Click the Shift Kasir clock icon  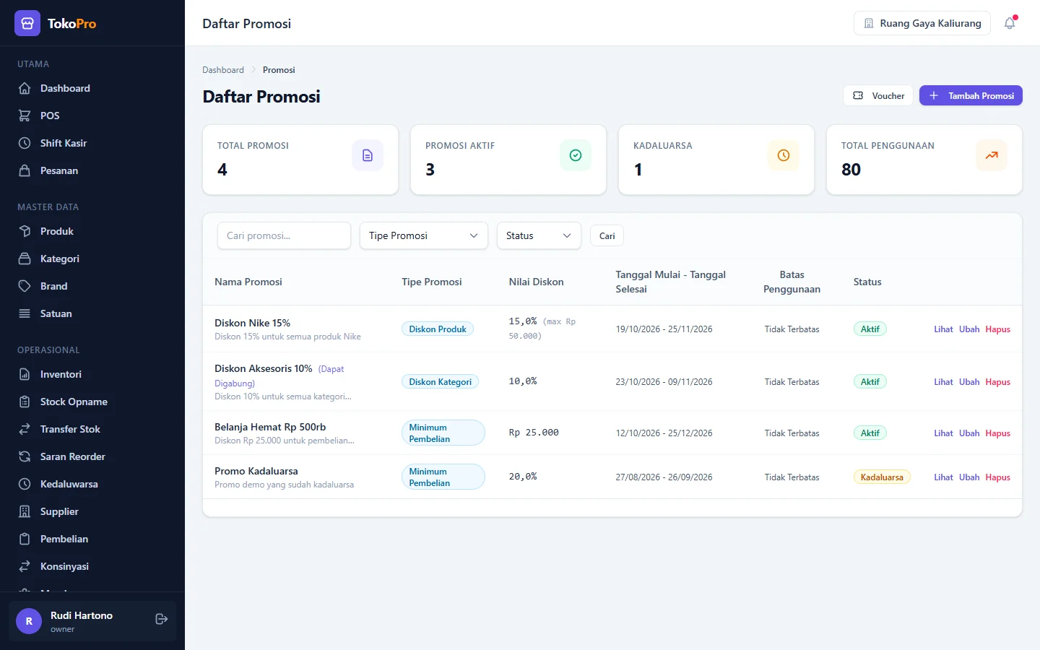(25, 143)
